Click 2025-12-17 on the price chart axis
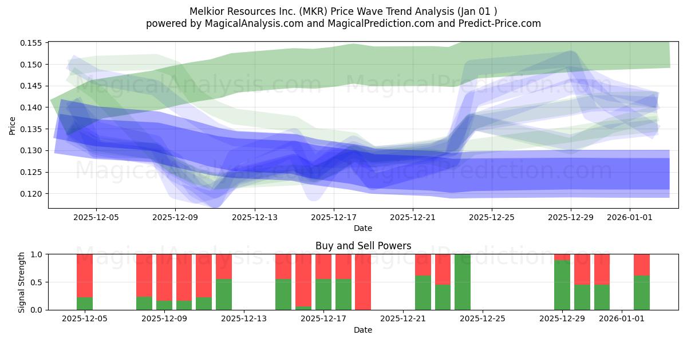Screen dimensions: 687x343 pyautogui.click(x=334, y=217)
